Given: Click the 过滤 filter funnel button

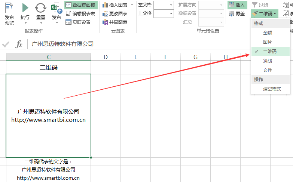Looking at the screenshot, I should pyautogui.click(x=260, y=5).
